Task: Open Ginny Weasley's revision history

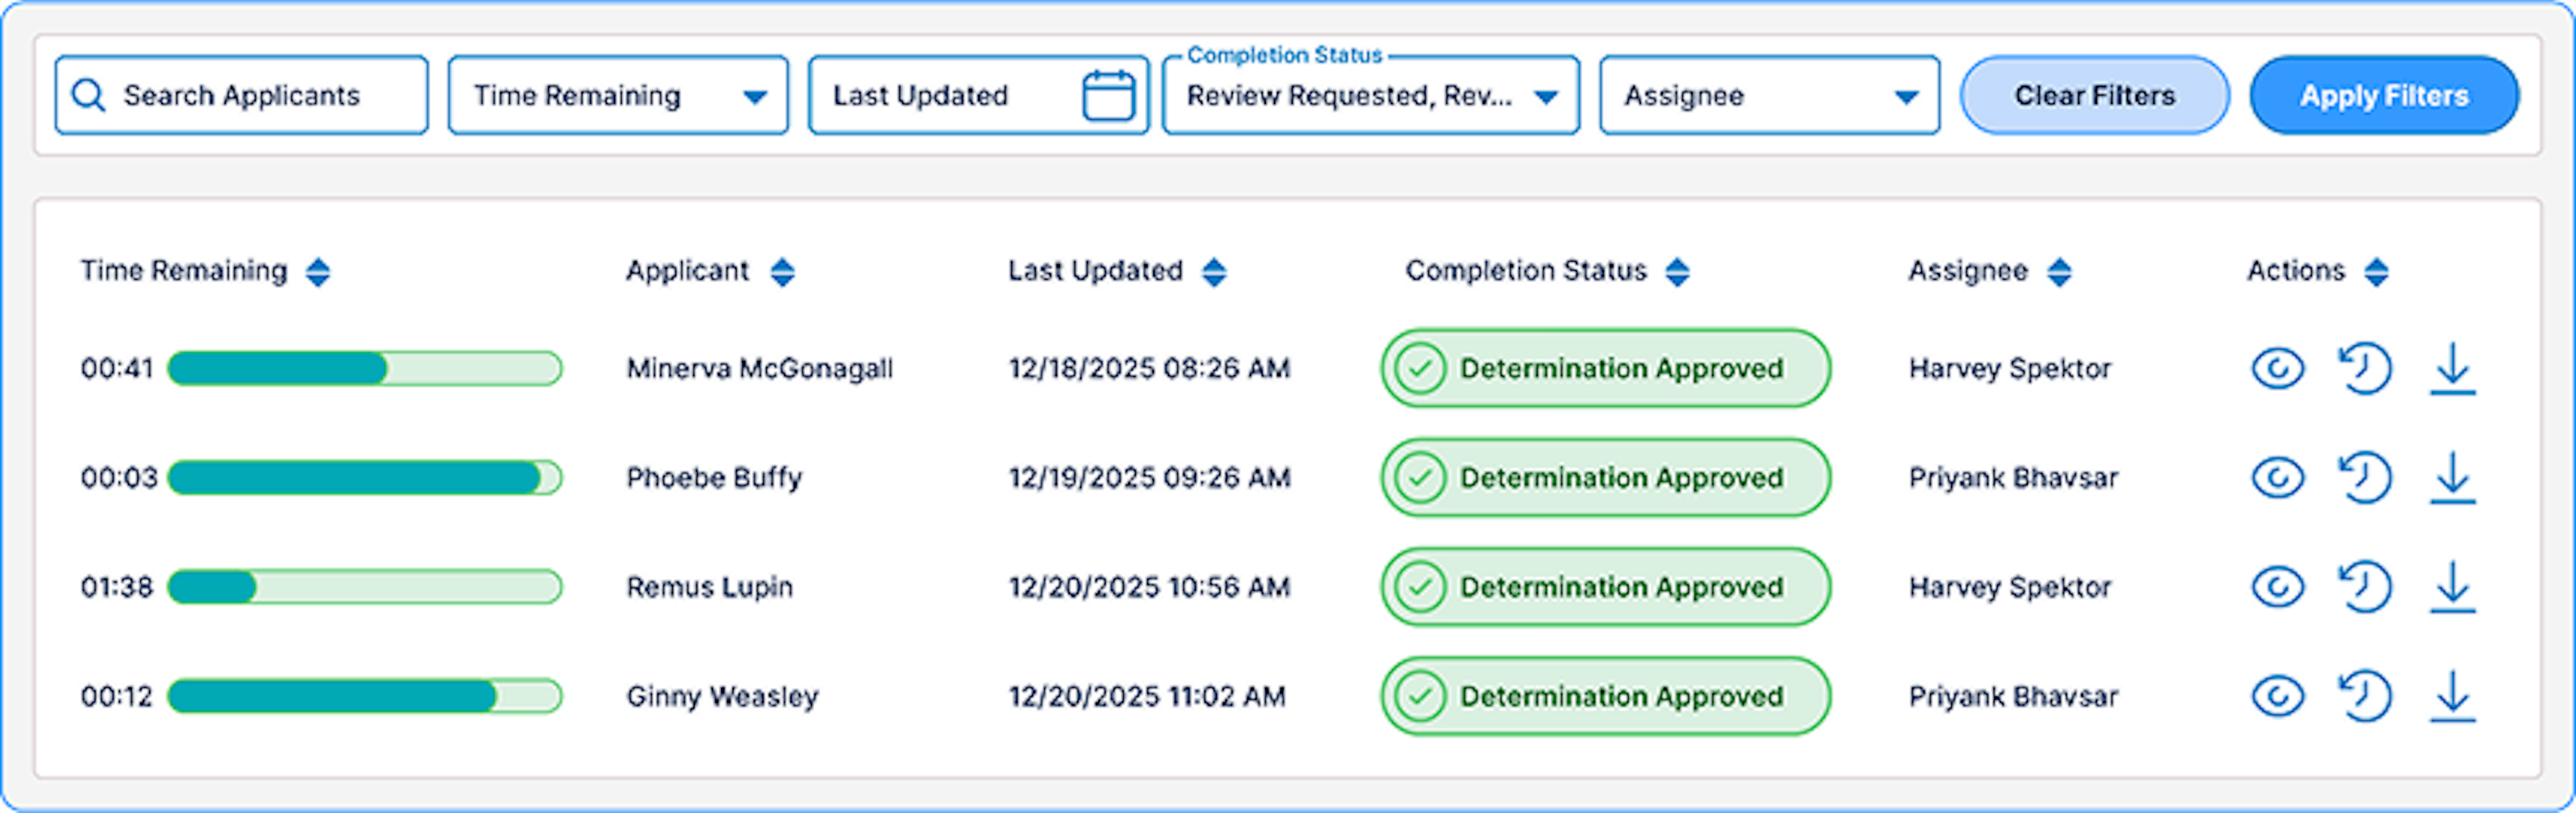Action: tap(2365, 696)
